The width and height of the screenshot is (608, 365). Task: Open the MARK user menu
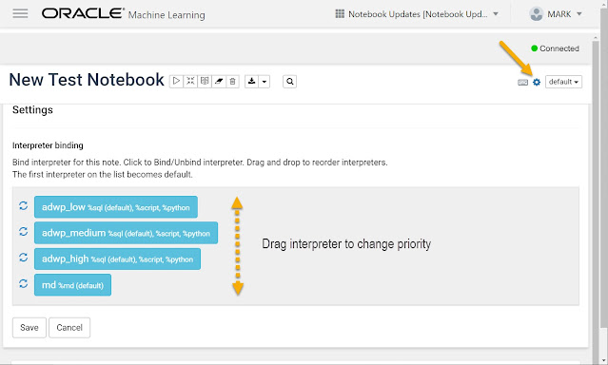pyautogui.click(x=556, y=14)
